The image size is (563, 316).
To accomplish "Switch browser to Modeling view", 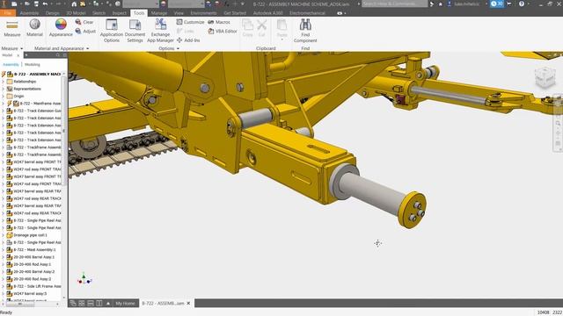I will 33,64.
